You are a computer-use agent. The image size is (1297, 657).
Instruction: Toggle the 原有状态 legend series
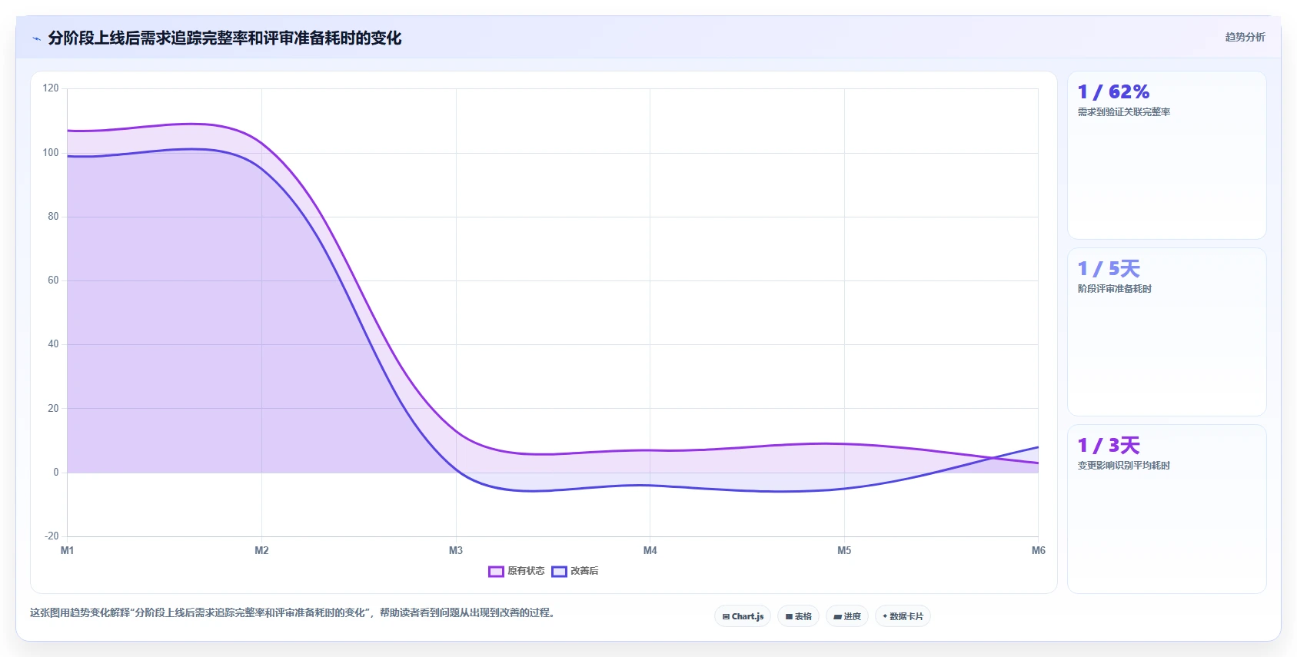point(517,571)
